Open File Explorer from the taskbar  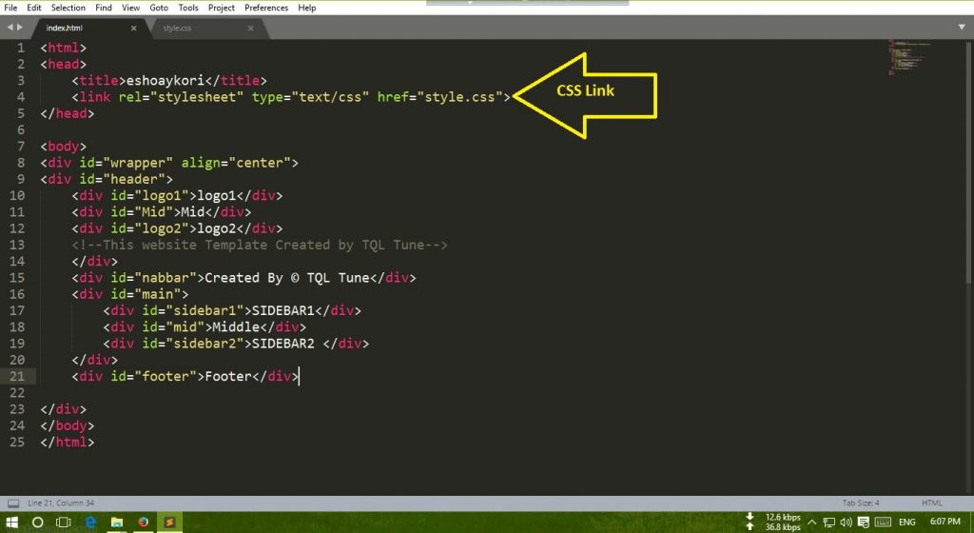click(x=116, y=523)
